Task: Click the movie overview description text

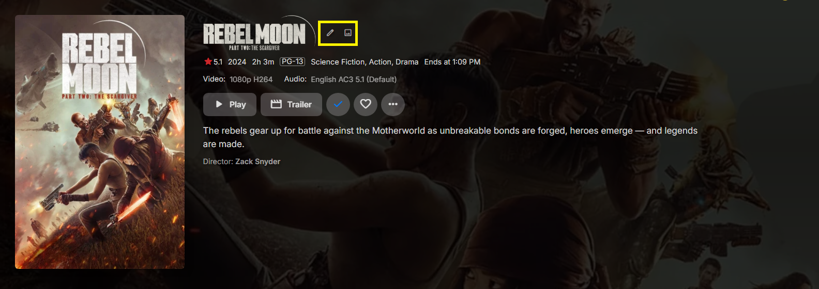Action: pyautogui.click(x=450, y=137)
